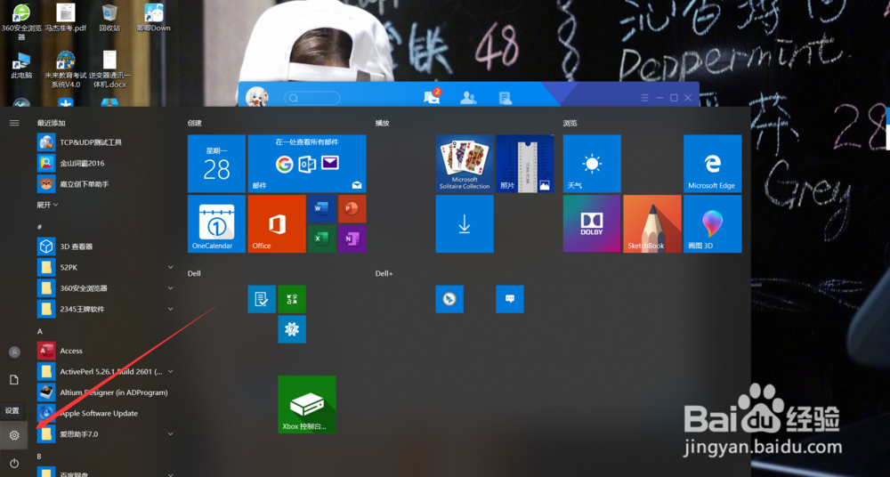Open contacts tab in QQ window
Image resolution: width=890 pixels, height=477 pixels.
coord(468,98)
